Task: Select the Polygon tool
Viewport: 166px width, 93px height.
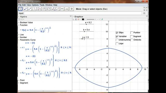Action: pyautogui.click(x=39, y=9)
